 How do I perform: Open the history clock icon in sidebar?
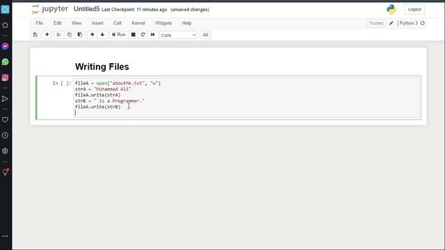tap(5, 135)
